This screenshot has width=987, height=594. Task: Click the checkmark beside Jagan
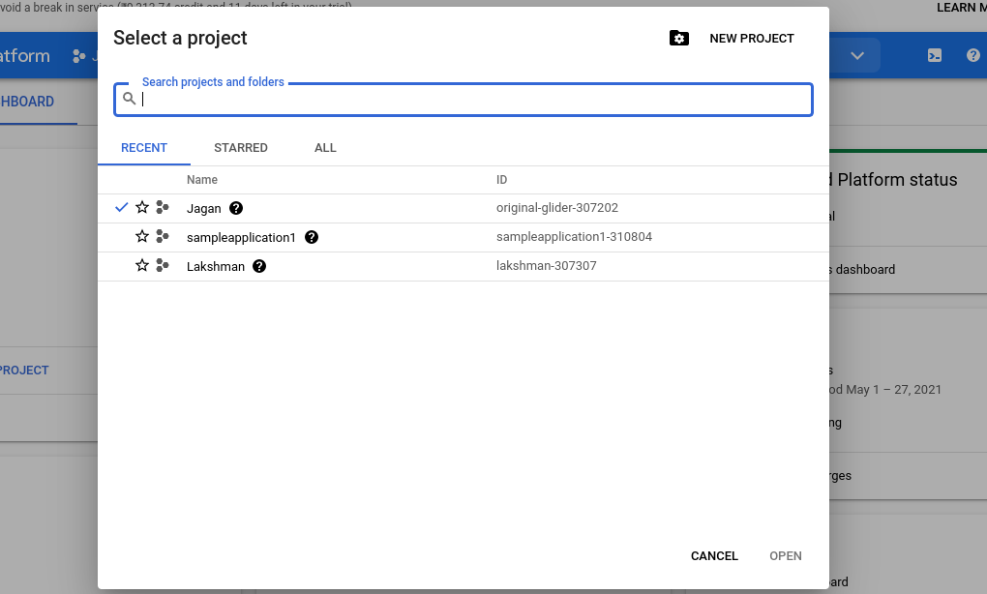pos(122,207)
